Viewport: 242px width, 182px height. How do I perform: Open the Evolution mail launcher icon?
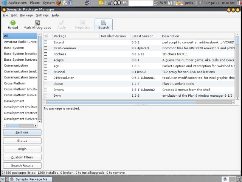65,3
